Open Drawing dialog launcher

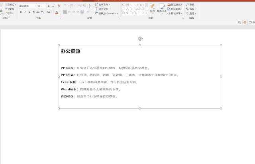183,18
